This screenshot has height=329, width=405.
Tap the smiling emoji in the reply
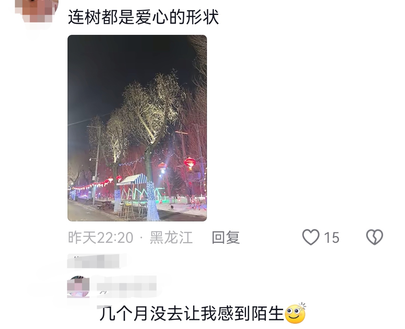(295, 313)
